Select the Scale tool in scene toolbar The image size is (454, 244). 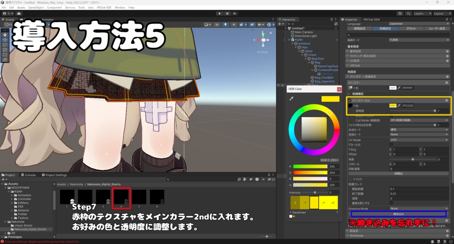point(5,50)
